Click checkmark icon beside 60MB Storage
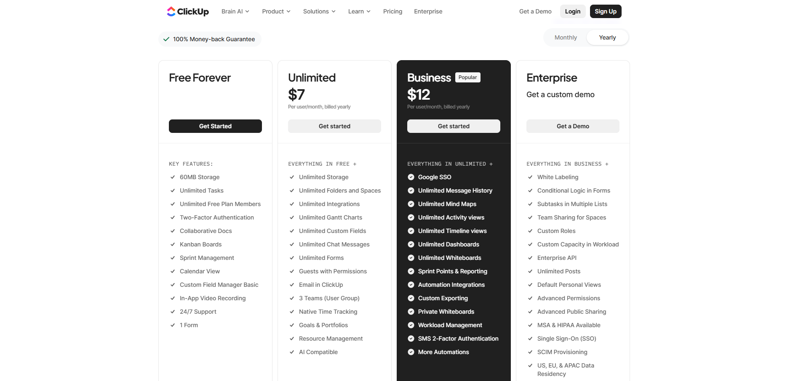The width and height of the screenshot is (785, 381). (x=173, y=177)
